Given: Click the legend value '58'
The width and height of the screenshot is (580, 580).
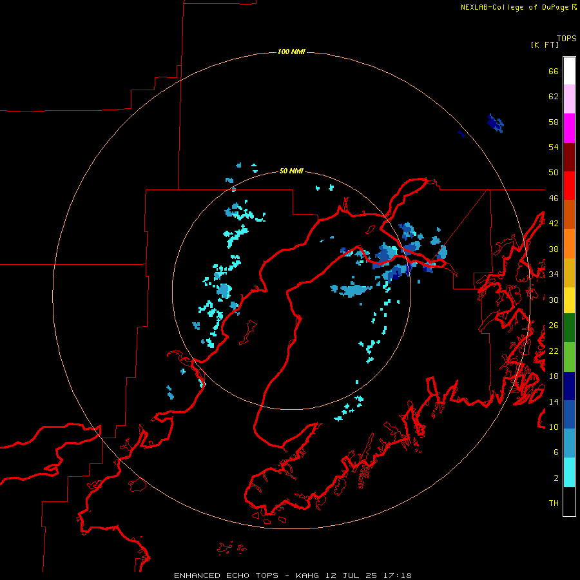Looking at the screenshot, I should pos(554,122).
